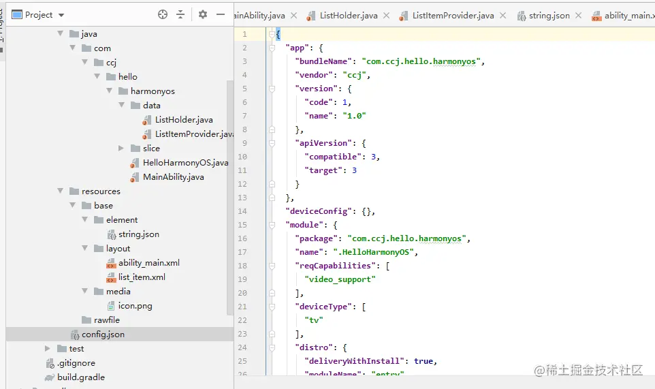
Task: Fold the "apiVersion" block on line 9
Action: (x=272, y=143)
